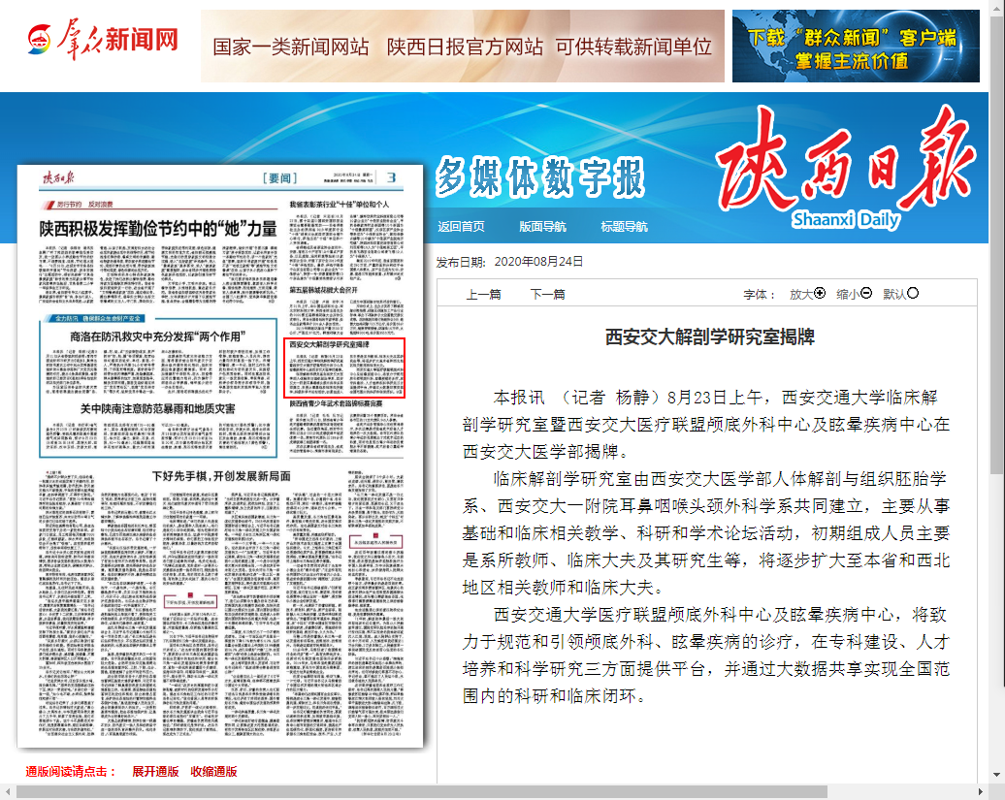Click the 下载群众新闻客户端 banner

point(856,47)
